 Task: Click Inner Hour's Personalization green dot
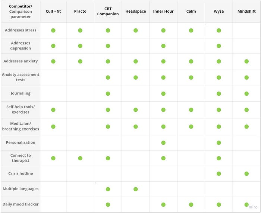pyautogui.click(x=163, y=143)
